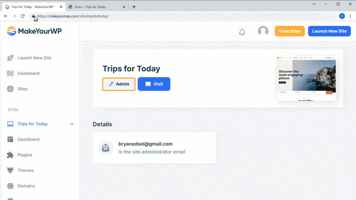The height and width of the screenshot is (200, 356).
Task: Click the MakeYourWP logo
Action: click(34, 31)
